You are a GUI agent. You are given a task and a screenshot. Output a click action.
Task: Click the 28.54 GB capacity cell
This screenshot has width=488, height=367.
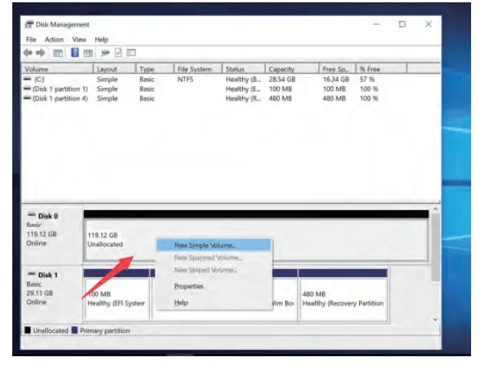pyautogui.click(x=282, y=79)
